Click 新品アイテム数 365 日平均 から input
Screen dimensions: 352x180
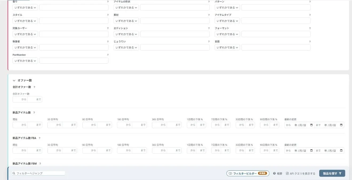(159, 125)
